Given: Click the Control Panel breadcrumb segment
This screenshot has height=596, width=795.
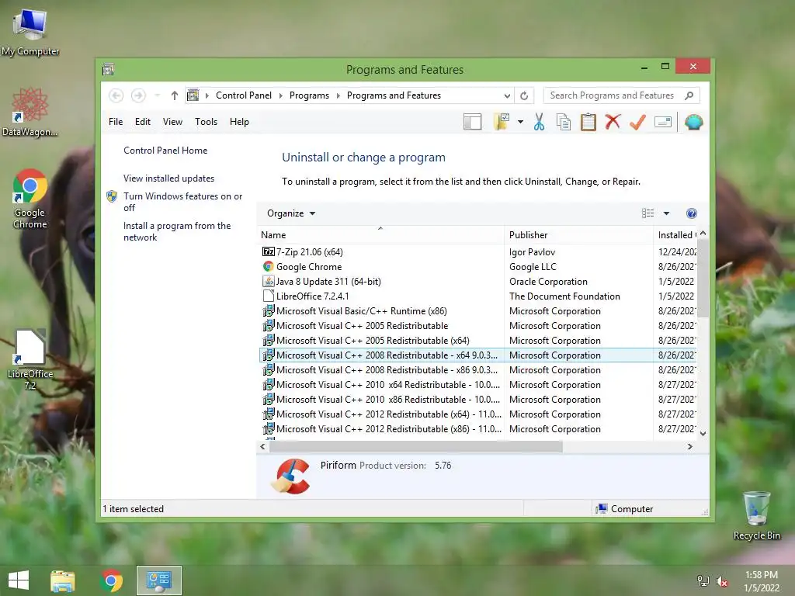Looking at the screenshot, I should [244, 95].
